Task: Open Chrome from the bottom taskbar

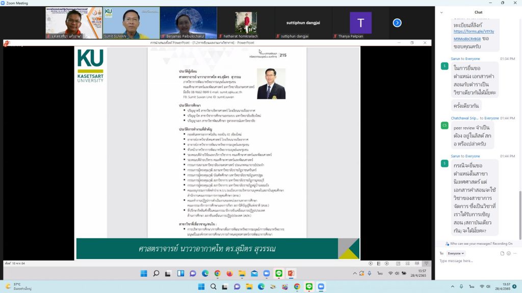Action: click(x=297, y=286)
